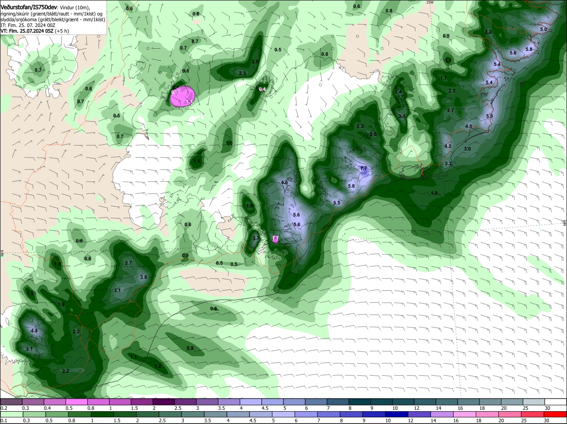
Task: Click the 15W longitude label
Action: click(x=429, y=2)
